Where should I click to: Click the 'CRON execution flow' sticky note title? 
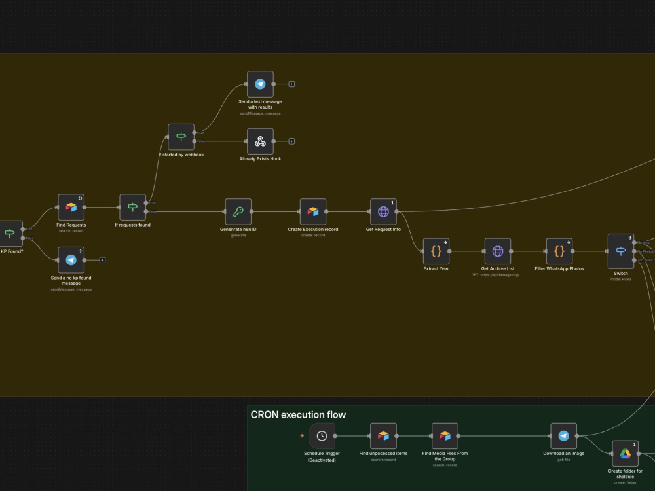[x=298, y=414]
